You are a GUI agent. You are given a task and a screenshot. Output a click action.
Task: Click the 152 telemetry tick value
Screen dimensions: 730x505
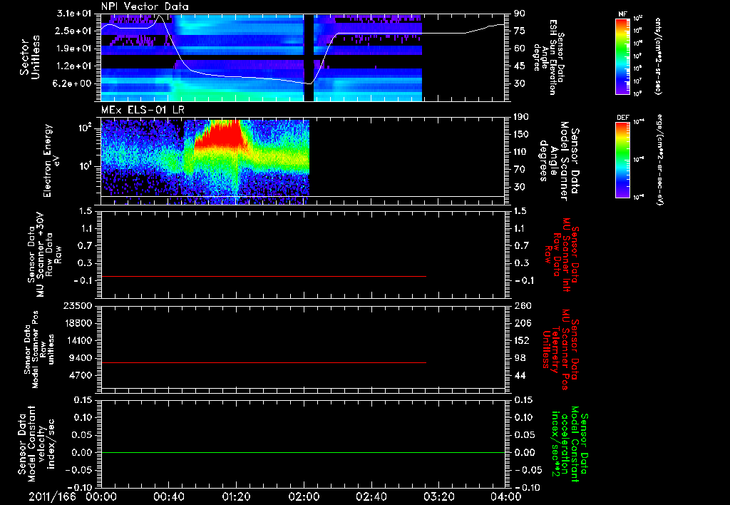[x=522, y=340]
